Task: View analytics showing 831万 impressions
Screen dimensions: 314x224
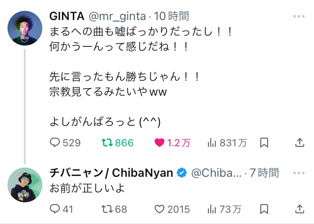Action: [x=227, y=143]
